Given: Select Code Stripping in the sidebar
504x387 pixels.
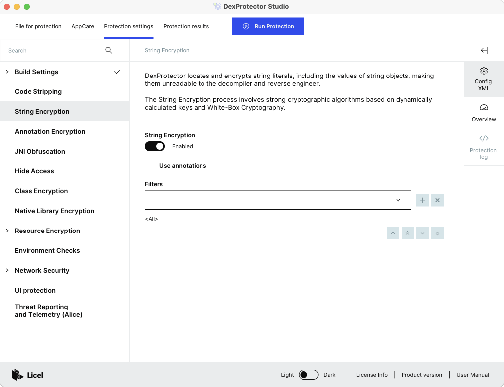Looking at the screenshot, I should [65, 92].
